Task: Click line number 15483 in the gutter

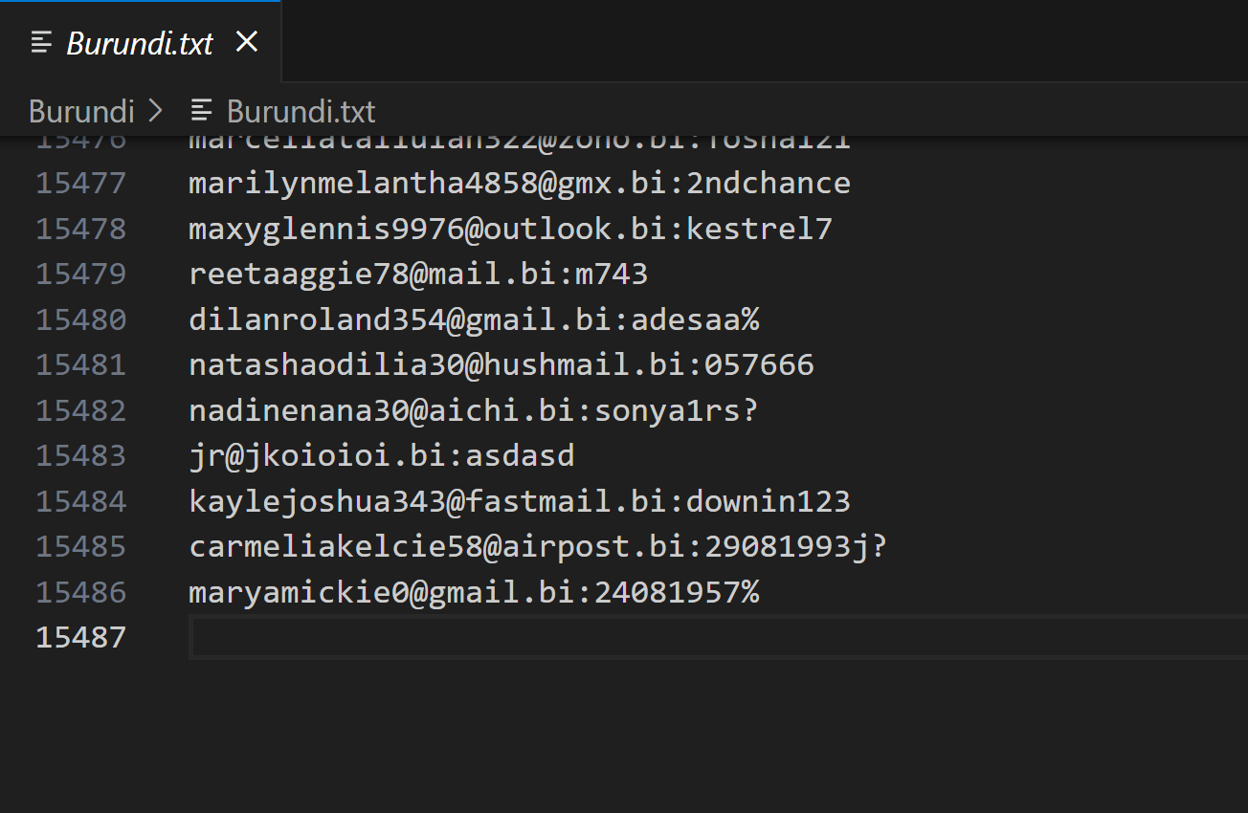Action: (x=80, y=455)
